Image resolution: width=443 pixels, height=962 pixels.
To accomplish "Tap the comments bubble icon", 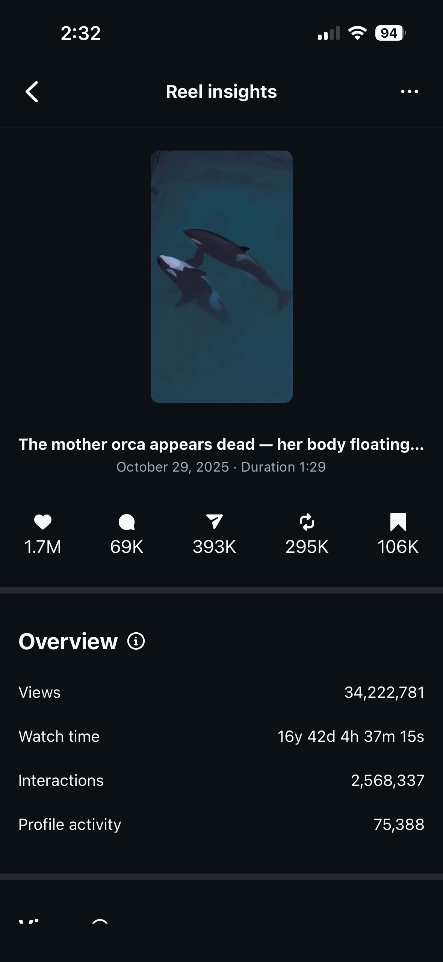I will (x=127, y=522).
